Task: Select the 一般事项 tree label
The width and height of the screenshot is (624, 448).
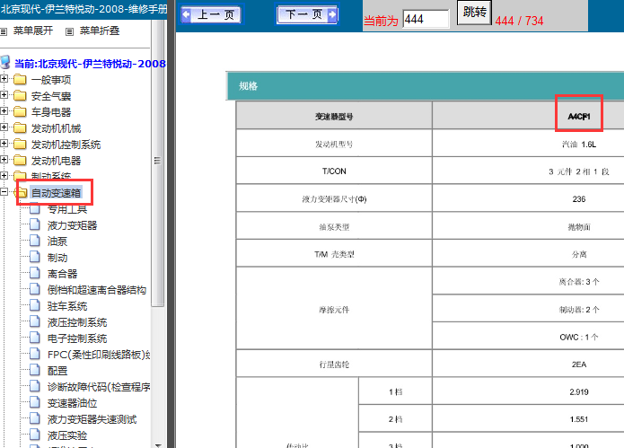Action: pyautogui.click(x=51, y=80)
